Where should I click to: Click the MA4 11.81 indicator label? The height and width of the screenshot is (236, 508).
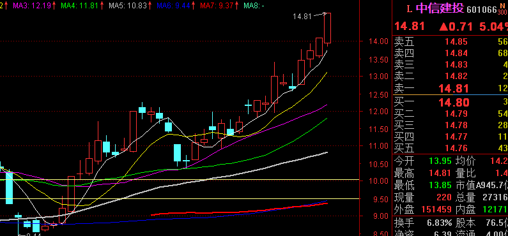pos(81,6)
